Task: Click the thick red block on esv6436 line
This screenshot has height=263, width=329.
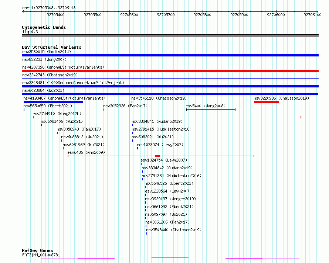Action: [157, 156]
